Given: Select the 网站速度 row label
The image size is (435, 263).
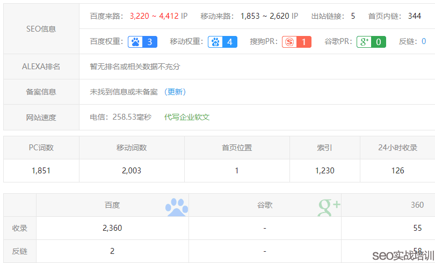Looking at the screenshot, I should coord(41,118).
